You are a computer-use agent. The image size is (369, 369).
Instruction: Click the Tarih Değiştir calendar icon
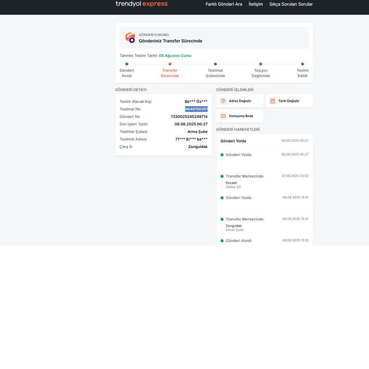pos(272,101)
